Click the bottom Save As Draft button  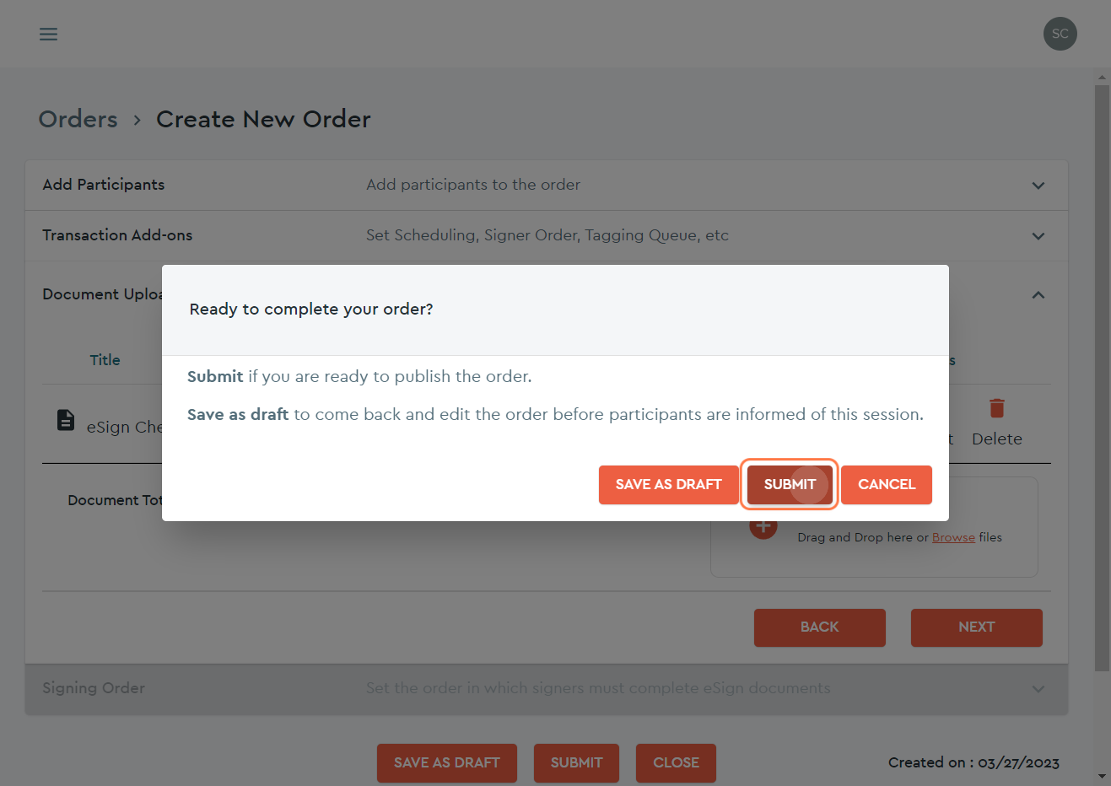click(446, 763)
